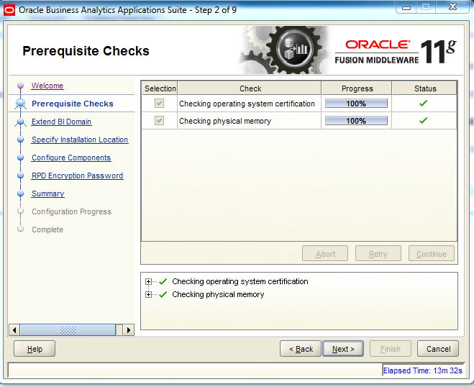Click the right arrow of steps scrollbar
Screen dimensions: 474x387
(x=129, y=330)
